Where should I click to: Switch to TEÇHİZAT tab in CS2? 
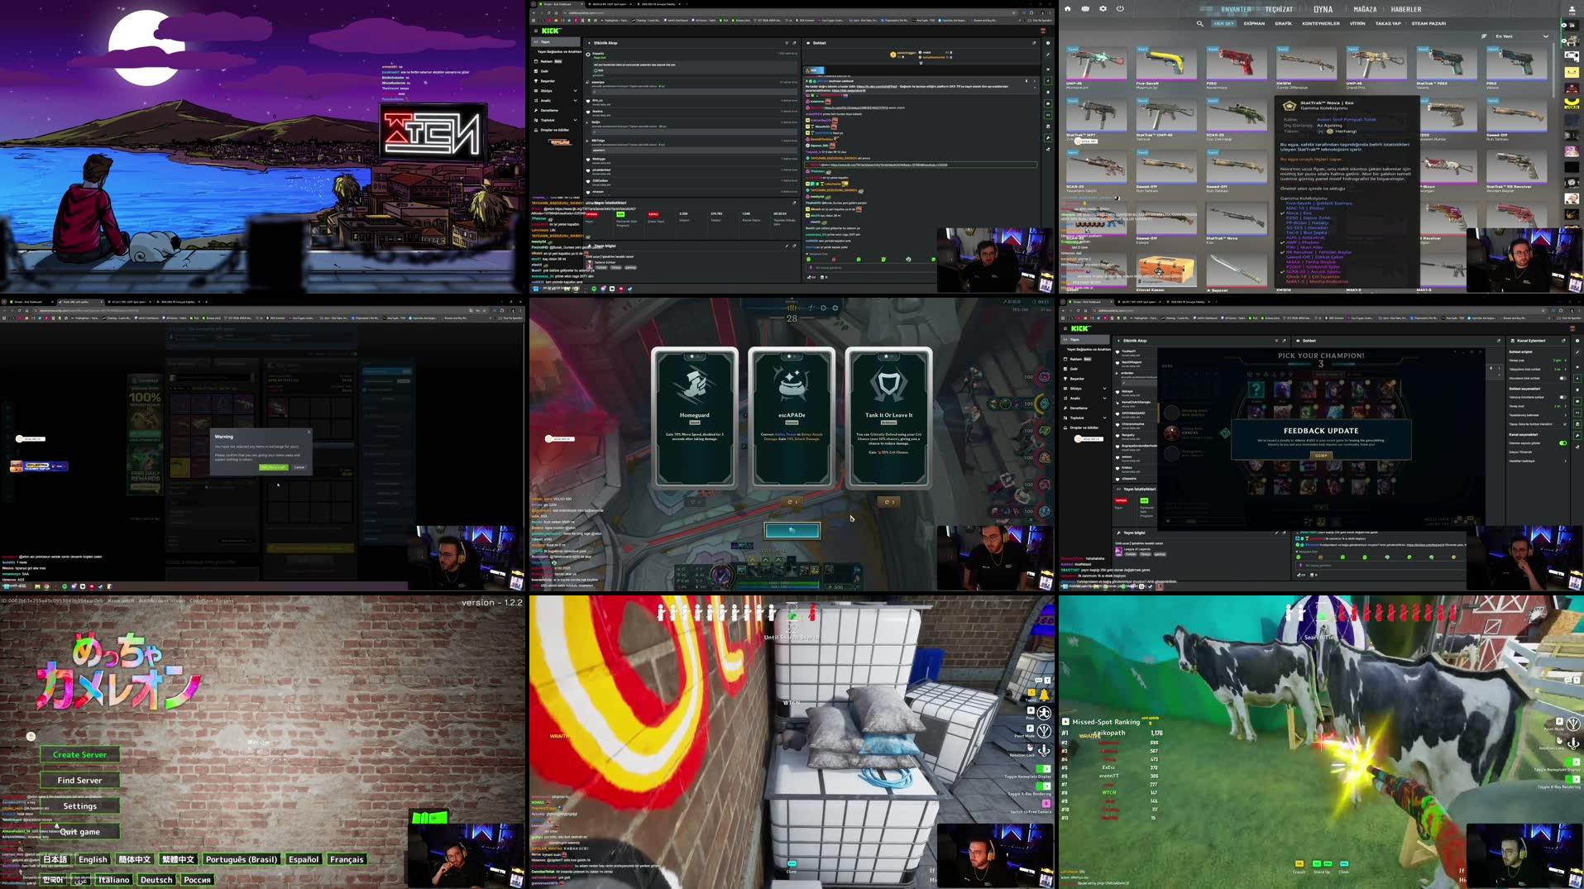click(x=1279, y=10)
